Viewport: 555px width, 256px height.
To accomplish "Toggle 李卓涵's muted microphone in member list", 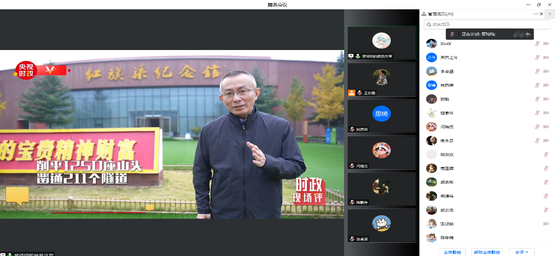I will pyautogui.click(x=537, y=71).
